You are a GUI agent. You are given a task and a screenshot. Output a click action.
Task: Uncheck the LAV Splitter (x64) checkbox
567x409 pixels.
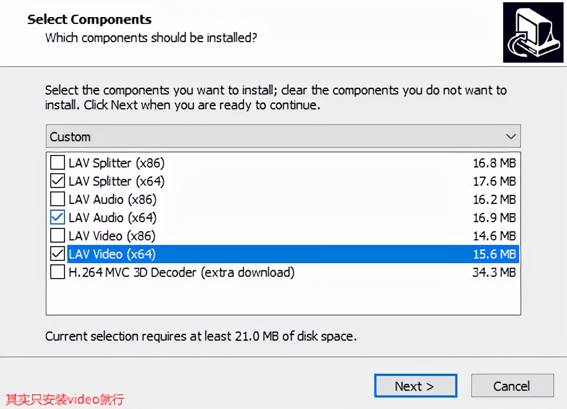pos(58,181)
